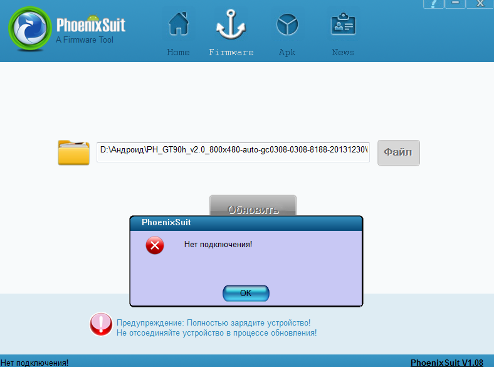Click the help question mark button
This screenshot has height=367, width=494.
(434, 4)
